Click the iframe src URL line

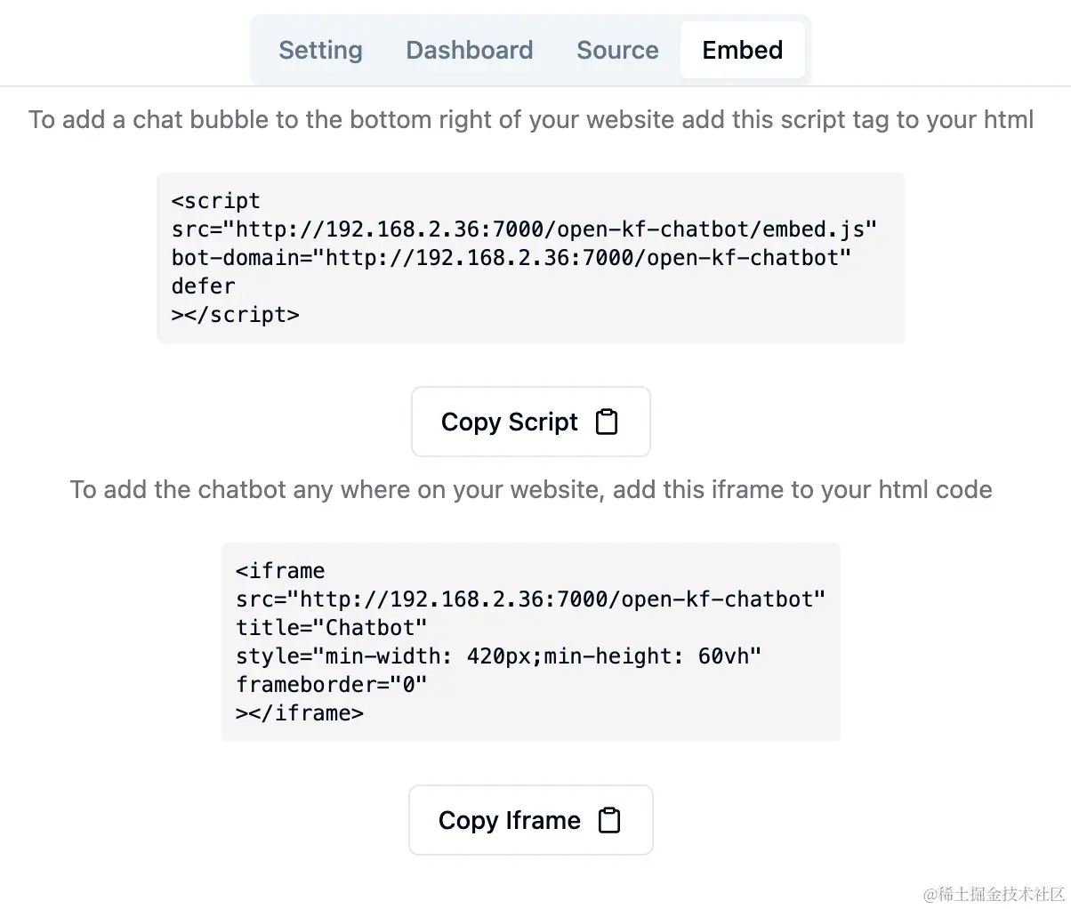(x=530, y=599)
